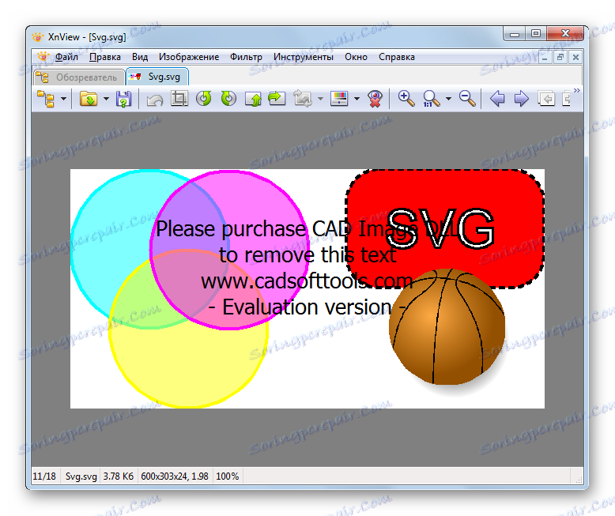The width and height of the screenshot is (615, 516).
Task: Select the Crop tool icon
Action: tap(179, 99)
